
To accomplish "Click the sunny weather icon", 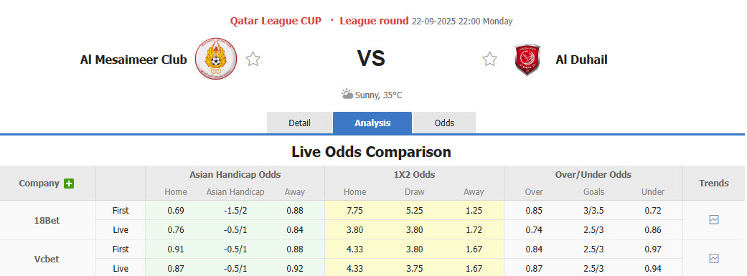I will 347,94.
